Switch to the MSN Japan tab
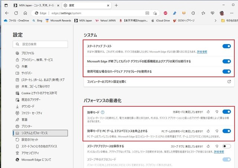The width and height of the screenshot is (238, 168). (x=36, y=6)
